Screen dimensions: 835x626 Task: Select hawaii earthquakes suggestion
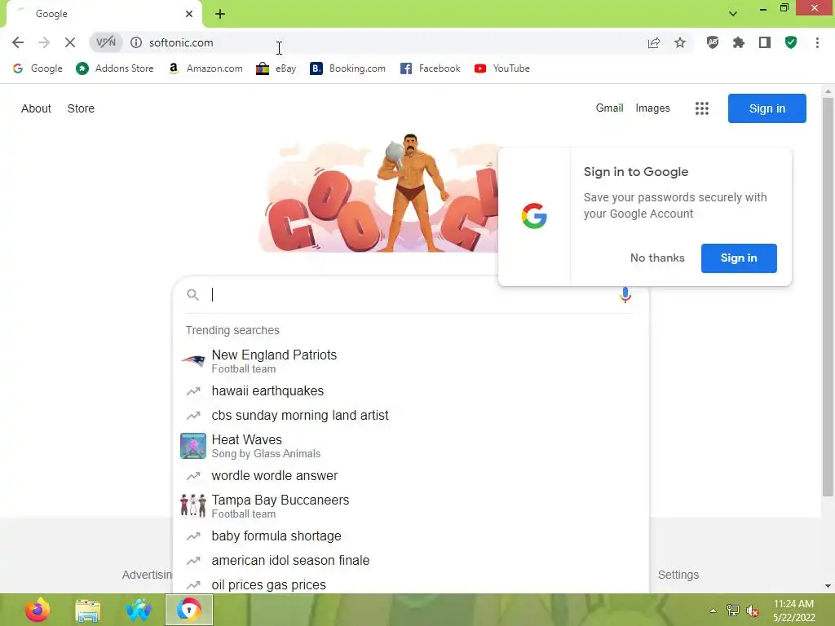(411, 390)
